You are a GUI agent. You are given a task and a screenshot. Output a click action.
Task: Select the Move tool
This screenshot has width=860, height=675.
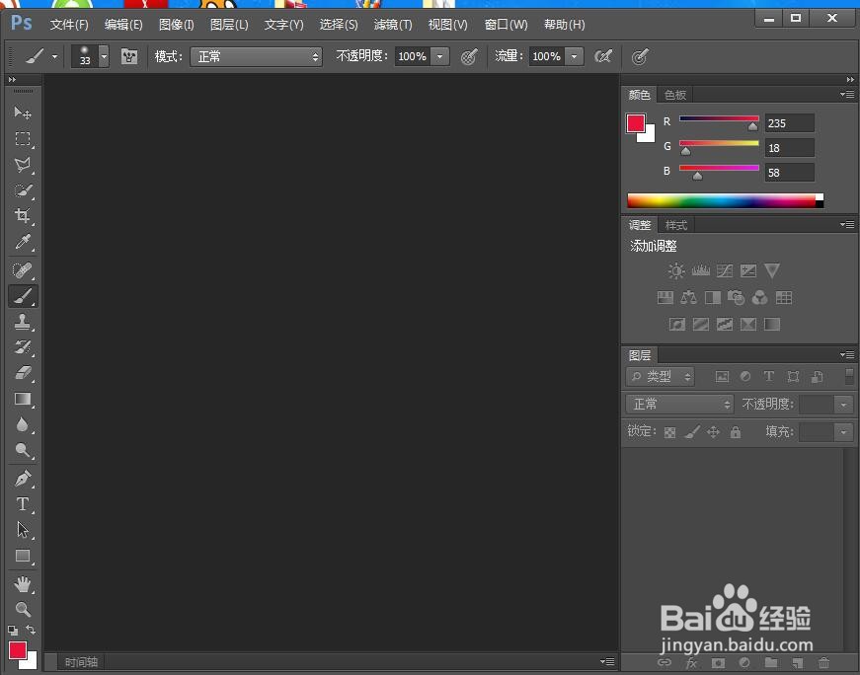tap(23, 112)
